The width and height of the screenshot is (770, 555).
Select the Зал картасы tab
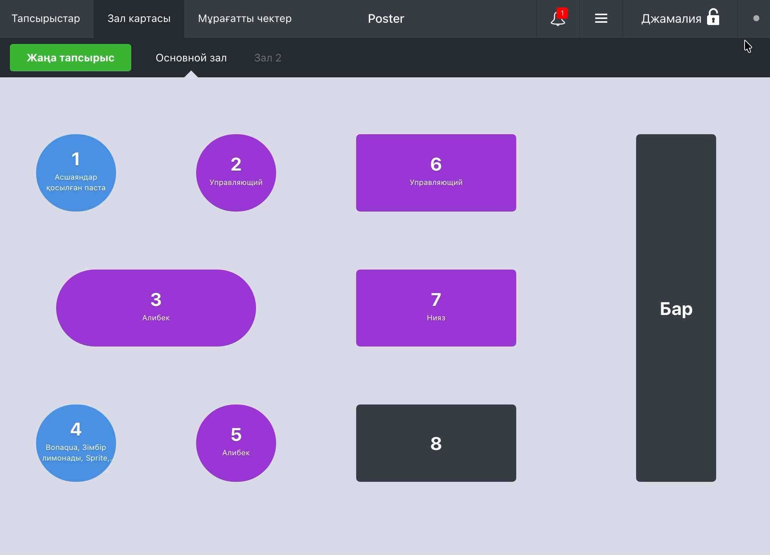point(139,19)
